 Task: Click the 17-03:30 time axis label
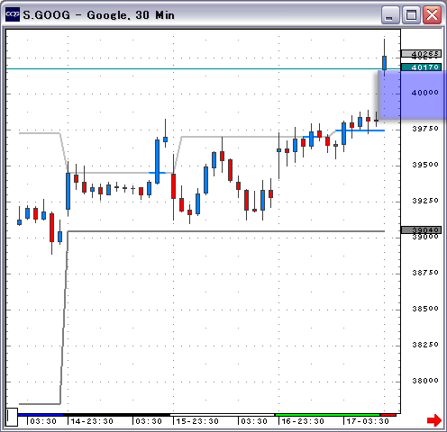pos(368,421)
